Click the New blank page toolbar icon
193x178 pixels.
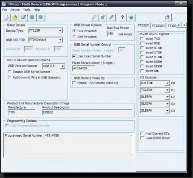[x=7, y=17]
